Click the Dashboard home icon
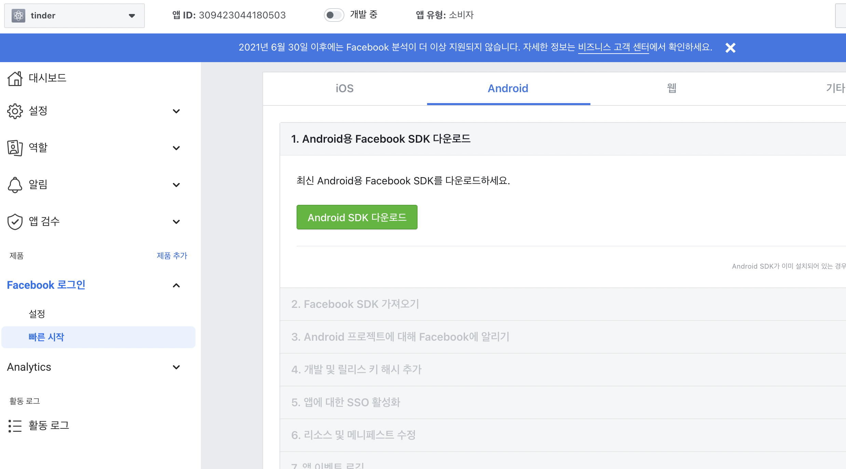The height and width of the screenshot is (469, 846). pyautogui.click(x=15, y=79)
